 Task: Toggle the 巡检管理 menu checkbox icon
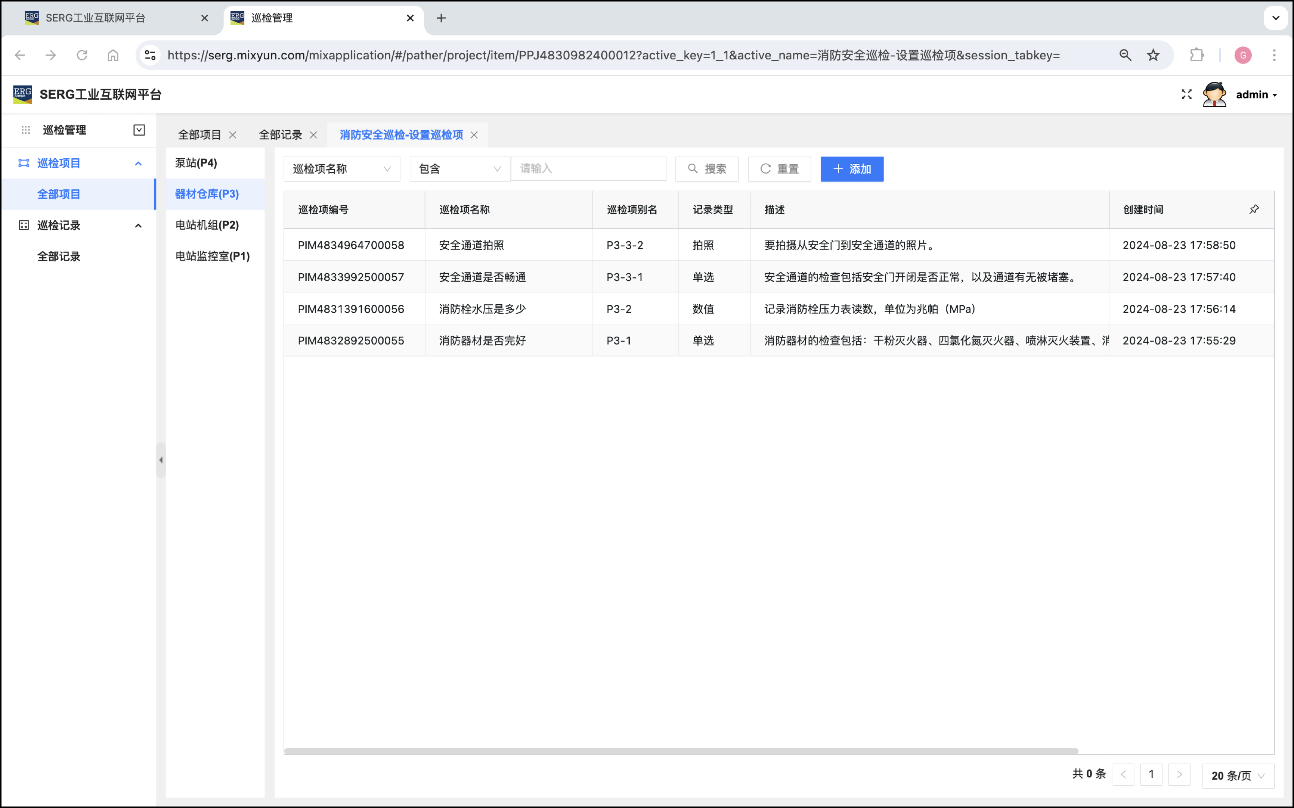(x=139, y=130)
